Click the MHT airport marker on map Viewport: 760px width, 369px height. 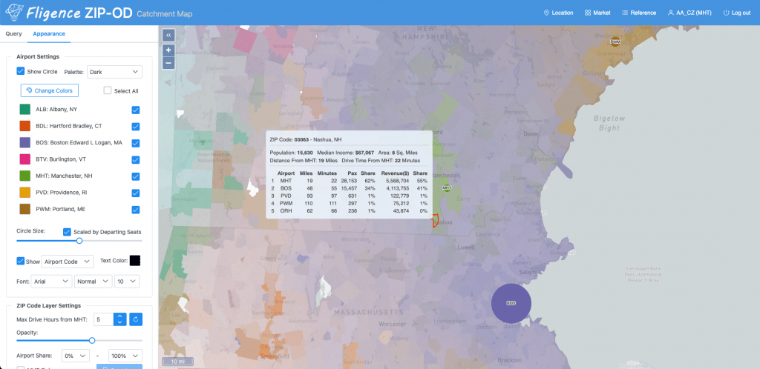[x=447, y=187]
